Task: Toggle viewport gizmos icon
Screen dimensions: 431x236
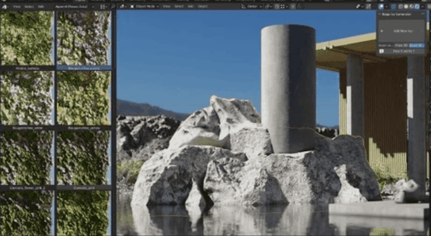Action: point(368,6)
